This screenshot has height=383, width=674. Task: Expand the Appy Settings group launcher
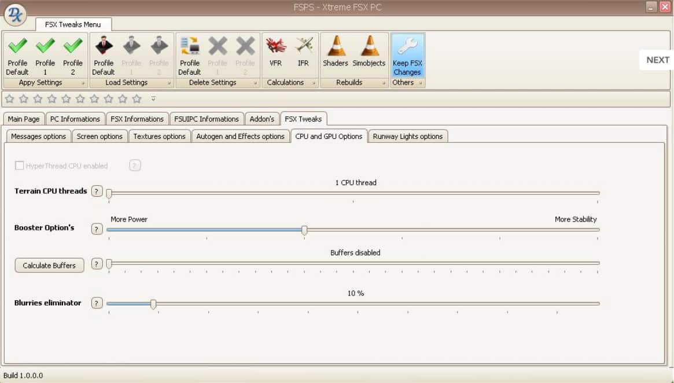(x=83, y=83)
